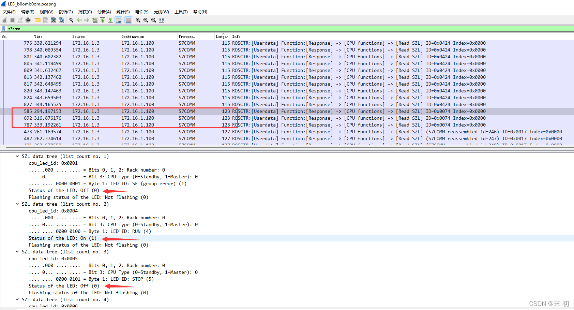Zoom in the main window text
The image size is (574, 310).
(138, 20)
